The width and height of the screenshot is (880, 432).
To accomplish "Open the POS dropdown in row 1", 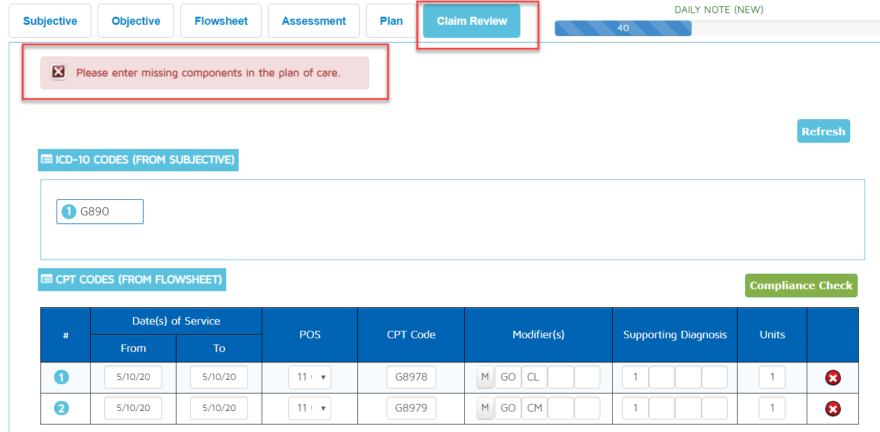I will (x=309, y=377).
